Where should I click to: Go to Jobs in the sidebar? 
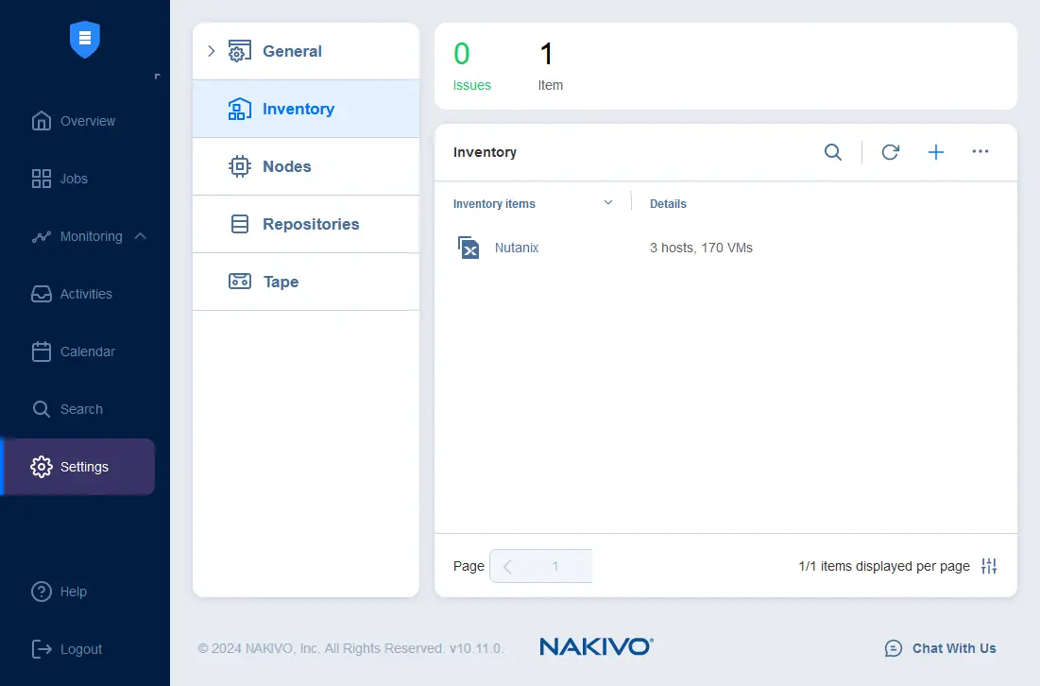click(x=60, y=179)
